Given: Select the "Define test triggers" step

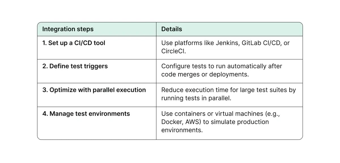Looking at the screenshot, I should [x=78, y=66].
